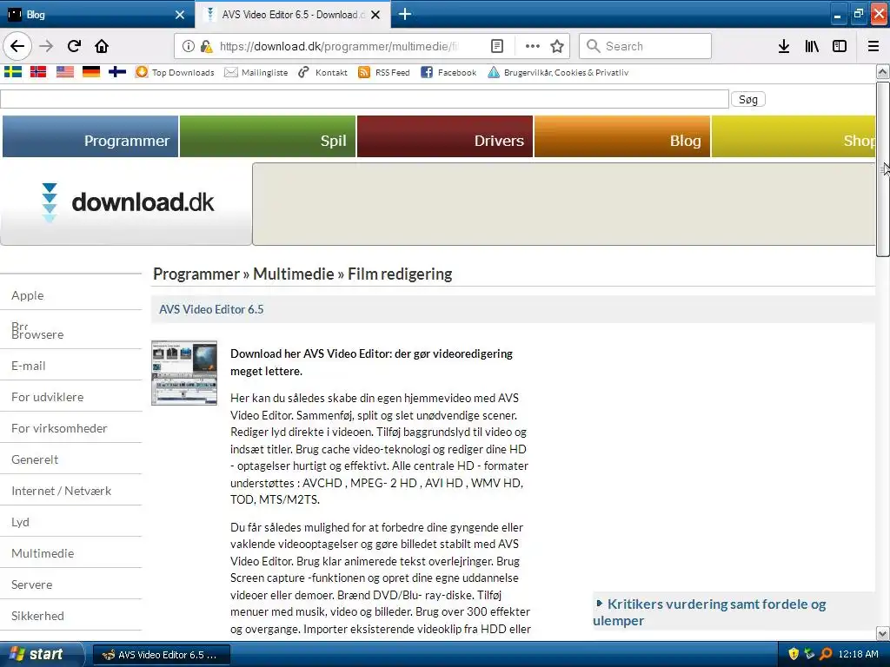
Task: Select Generelt category in sidebar
Action: 35,459
